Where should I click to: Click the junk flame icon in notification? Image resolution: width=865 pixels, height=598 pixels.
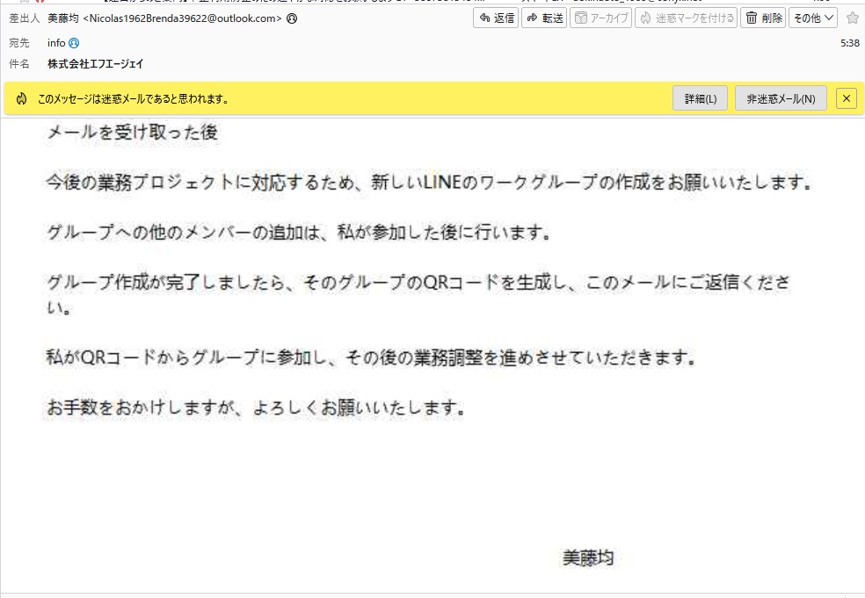coord(21,98)
